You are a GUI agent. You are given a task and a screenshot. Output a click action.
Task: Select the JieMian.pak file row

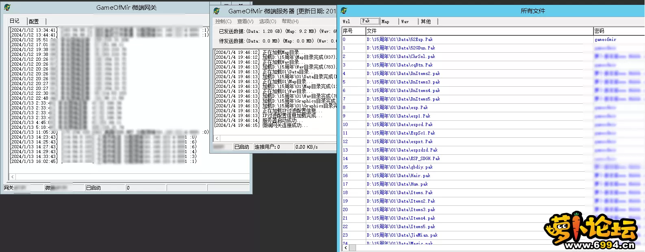(x=493, y=235)
